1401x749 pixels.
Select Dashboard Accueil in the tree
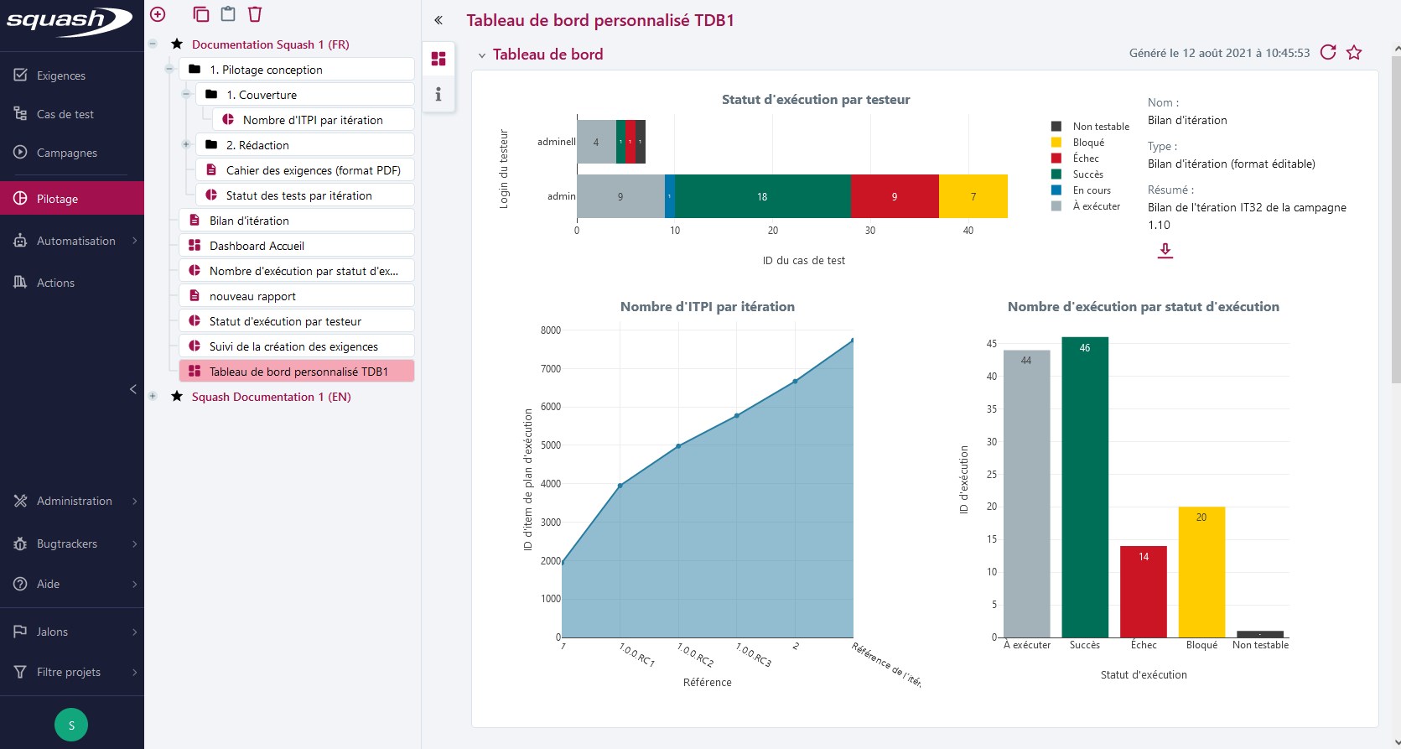pyautogui.click(x=257, y=246)
